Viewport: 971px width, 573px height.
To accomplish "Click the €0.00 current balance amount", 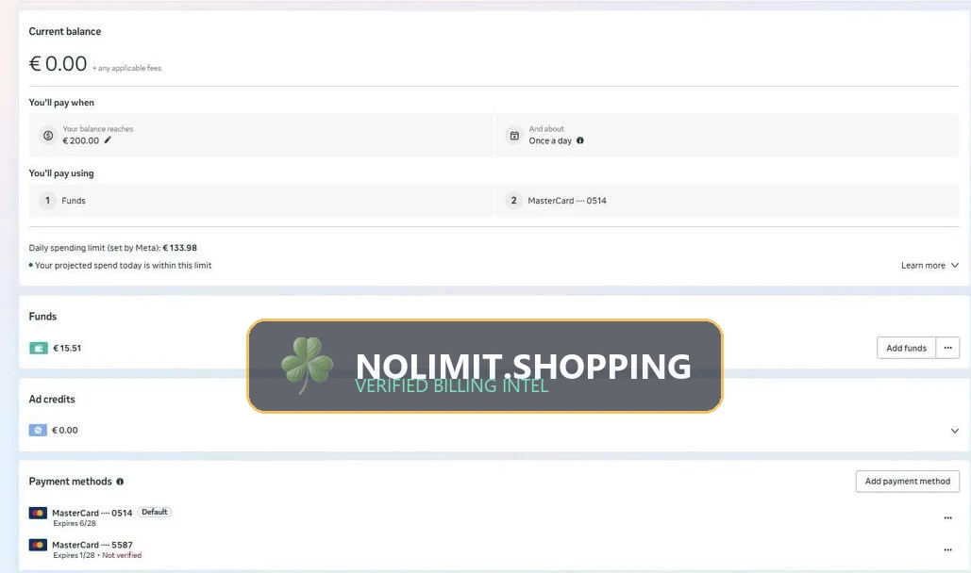I will click(x=59, y=64).
